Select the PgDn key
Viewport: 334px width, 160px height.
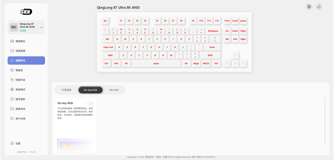pos(243,39)
